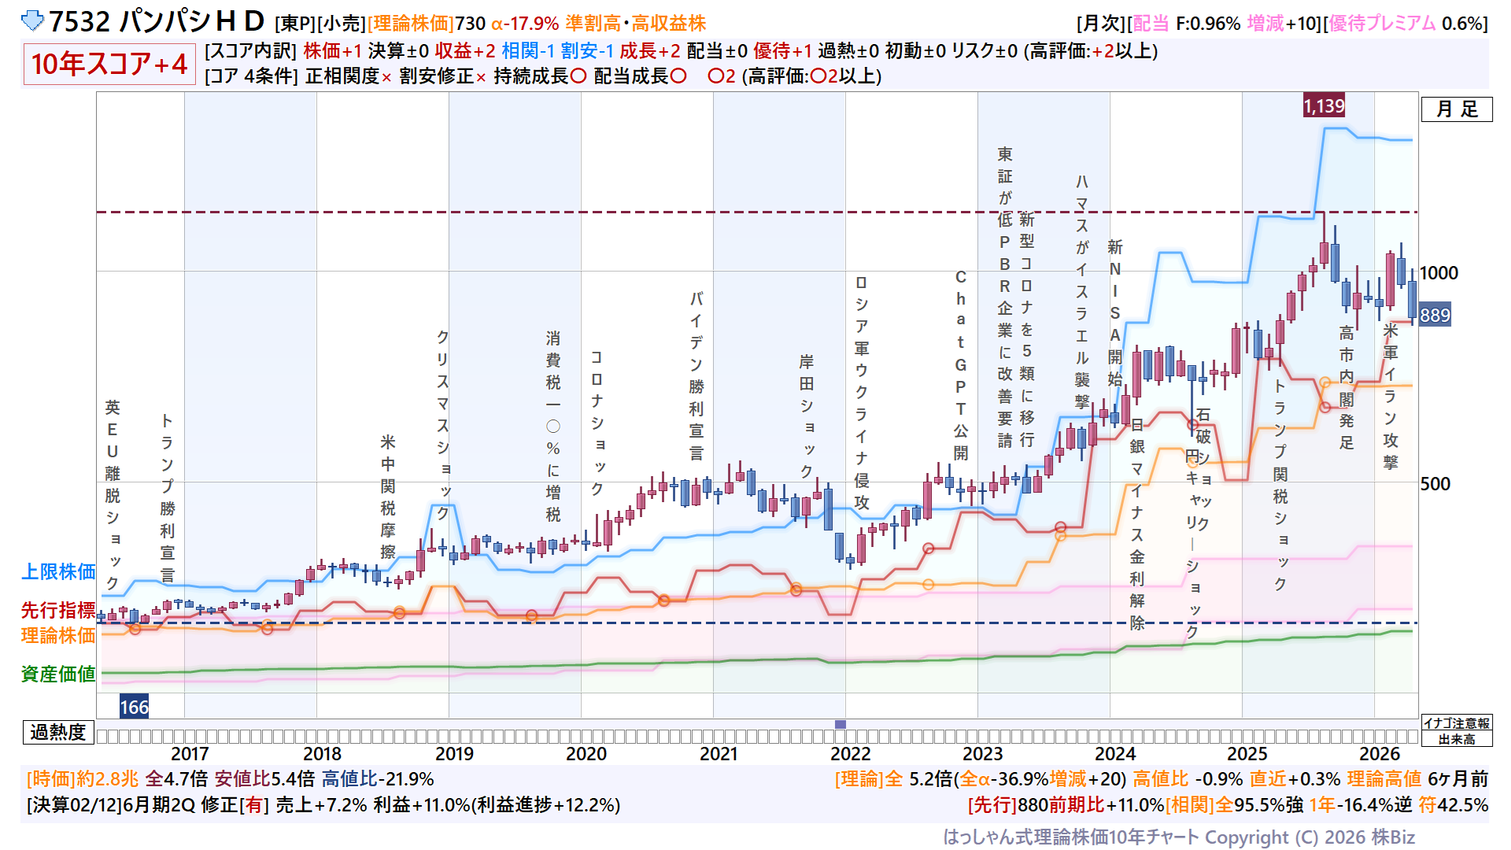The width and height of the screenshot is (1511, 850).
Task: Click the 米軍イラン攻撃 event label
Action: (x=1391, y=396)
